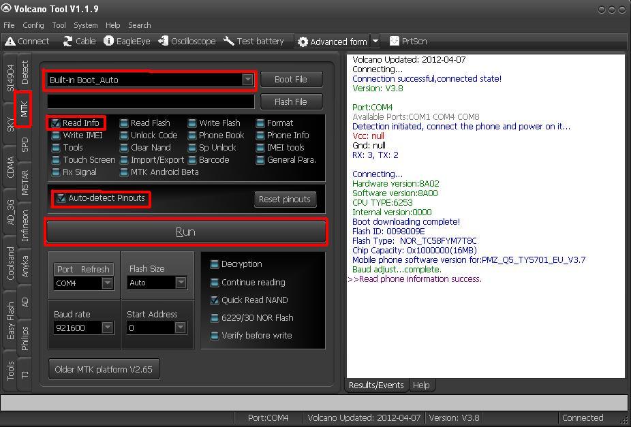Toggle Auto-detect Pinouts checkbox
631x427 pixels.
(61, 197)
